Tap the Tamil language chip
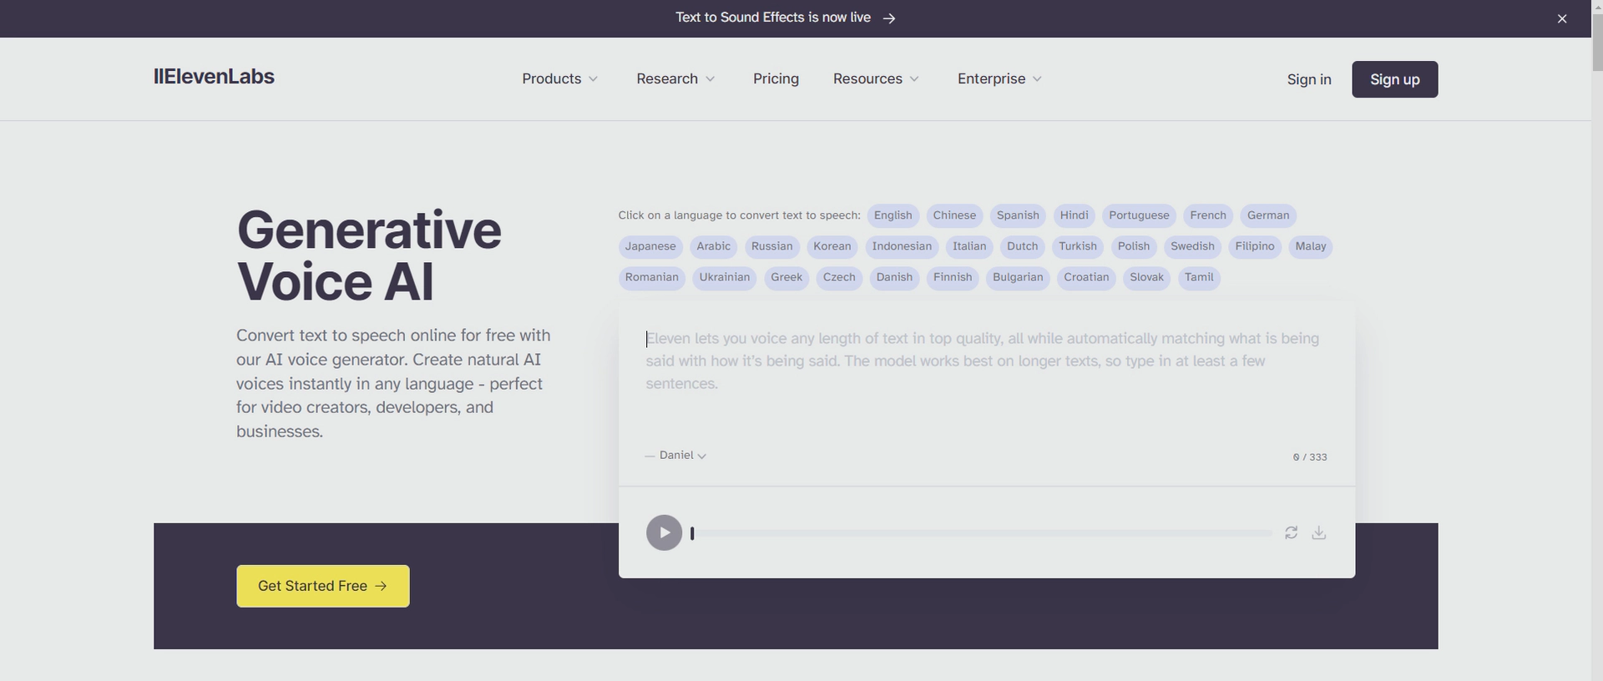The height and width of the screenshot is (681, 1603). click(x=1199, y=277)
